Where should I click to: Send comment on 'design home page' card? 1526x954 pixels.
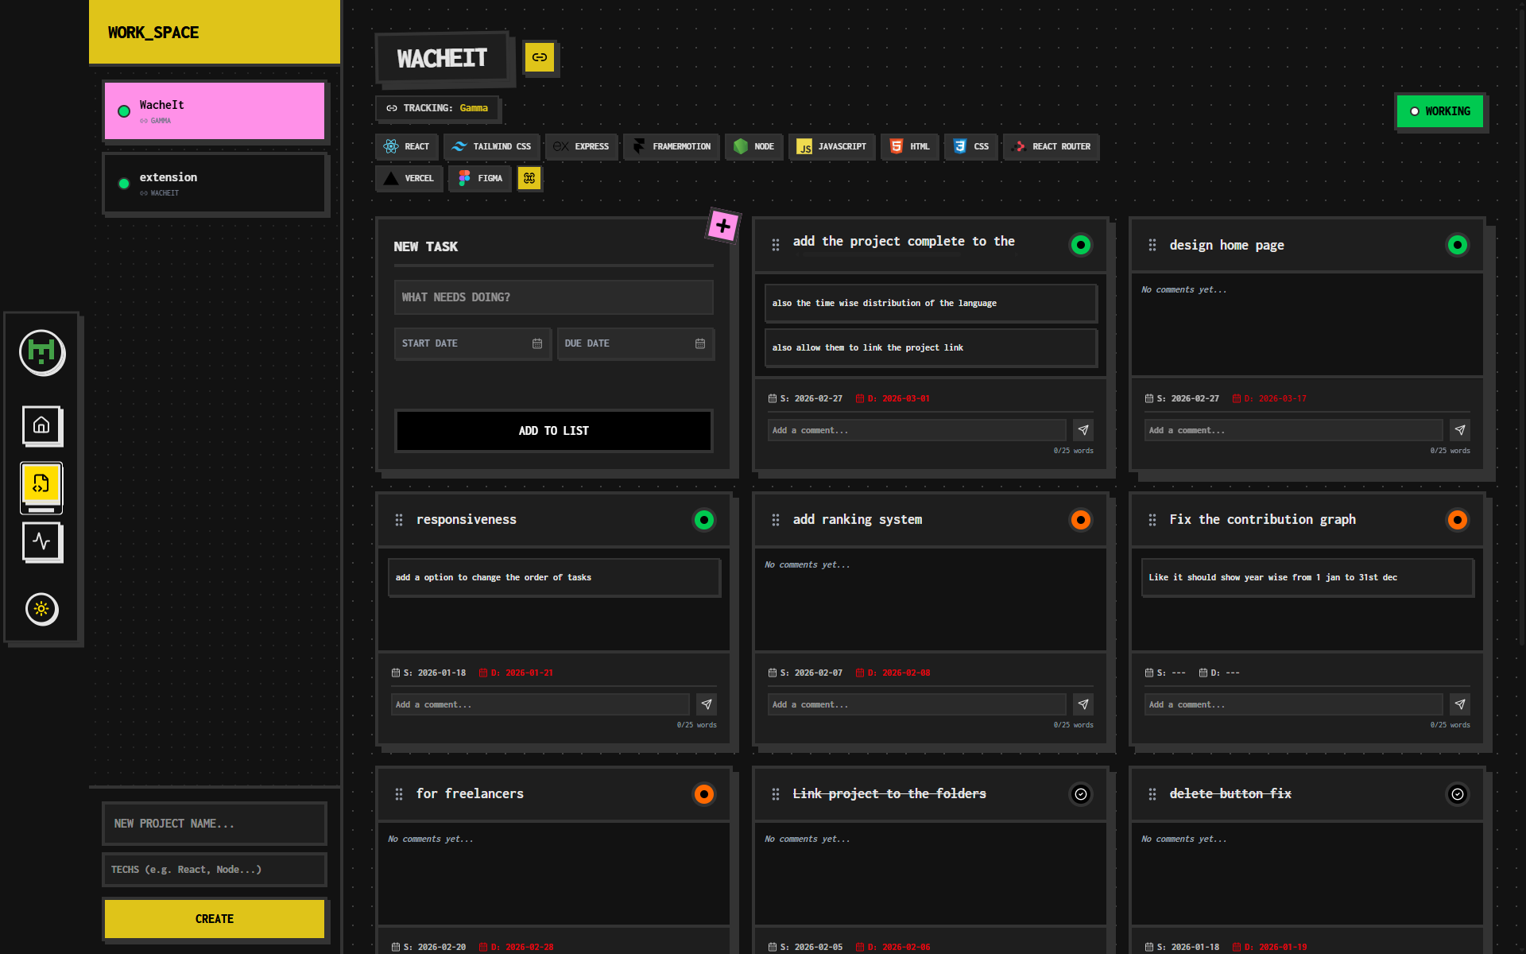[1460, 430]
